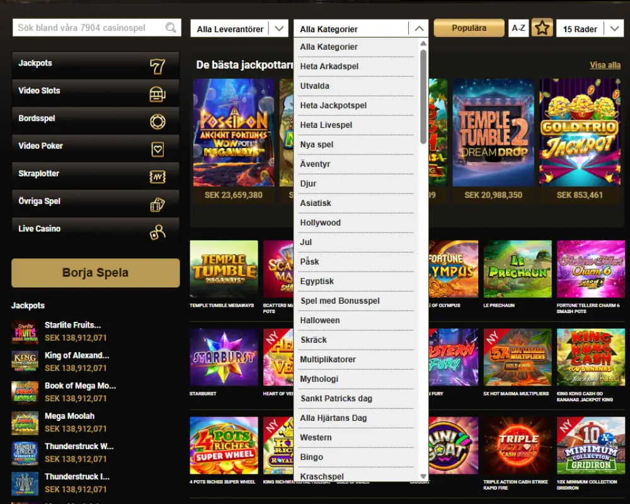The width and height of the screenshot is (630, 504).
Task: Launch Starburst game tile
Action: [x=224, y=357]
